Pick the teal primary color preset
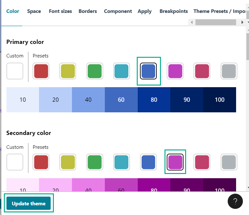Screen dimensions: 249x215 (122, 71)
